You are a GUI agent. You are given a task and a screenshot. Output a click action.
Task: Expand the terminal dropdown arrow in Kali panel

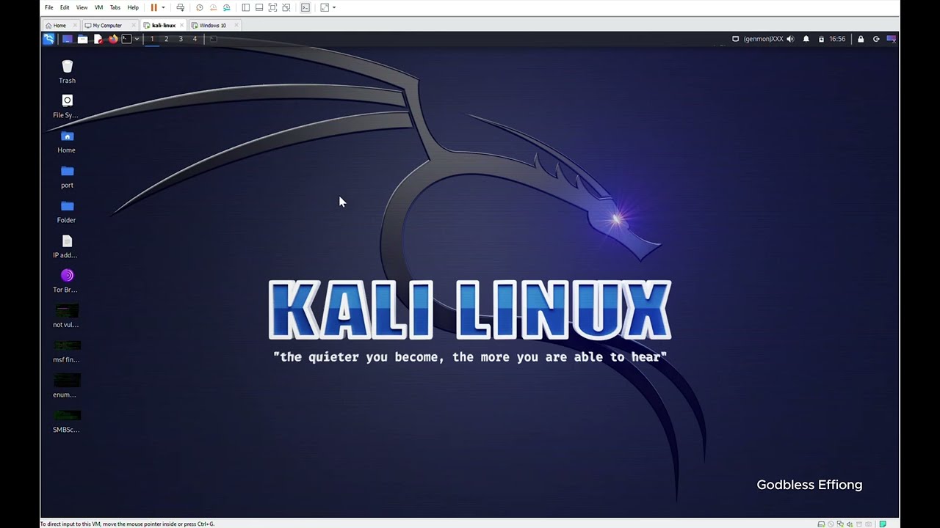(x=137, y=39)
